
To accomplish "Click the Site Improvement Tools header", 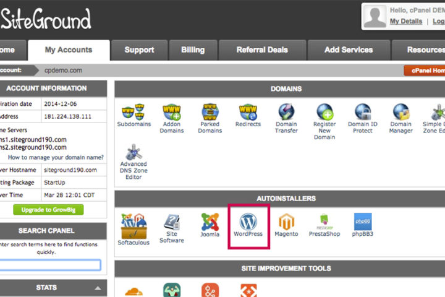I will pyautogui.click(x=280, y=269).
